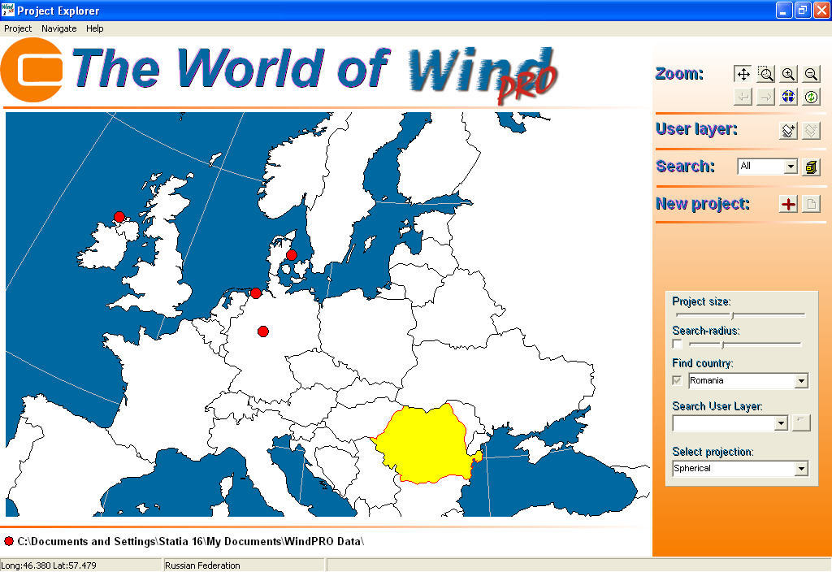Open the Search filter dropdown showing All
Screen dimensions: 832x572
[x=791, y=167]
